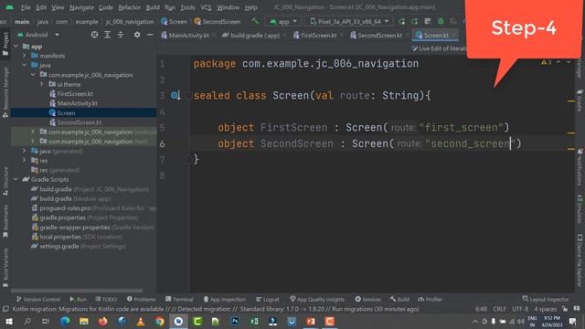585x329 pixels.
Task: Toggle code fold at closing brace line 7
Action: coord(189,160)
